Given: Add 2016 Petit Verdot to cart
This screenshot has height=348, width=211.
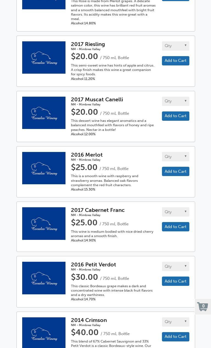Looking at the screenshot, I should coord(175,281).
